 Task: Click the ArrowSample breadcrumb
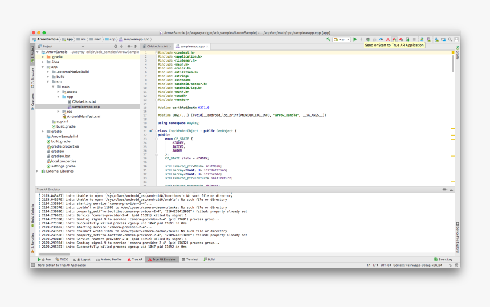pyautogui.click(x=46, y=39)
